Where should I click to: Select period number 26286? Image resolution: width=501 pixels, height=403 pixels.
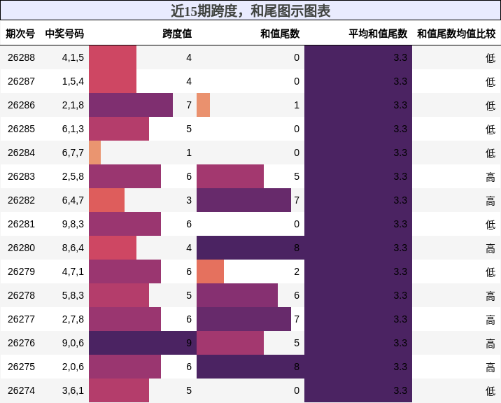pyautogui.click(x=21, y=105)
